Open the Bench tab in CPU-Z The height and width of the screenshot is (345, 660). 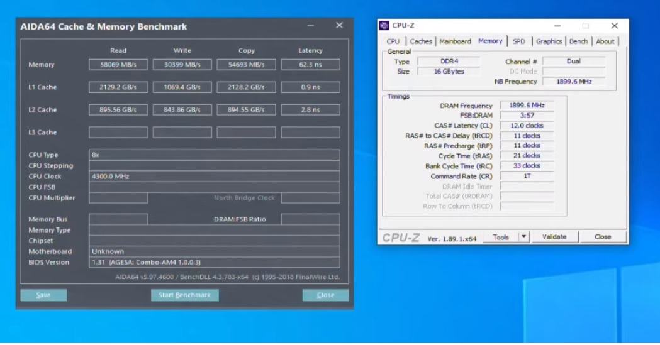coord(578,41)
